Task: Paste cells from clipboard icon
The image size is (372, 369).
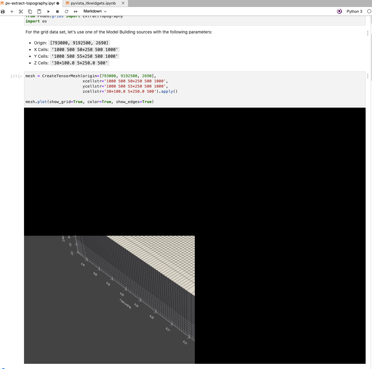Action: coord(39,12)
